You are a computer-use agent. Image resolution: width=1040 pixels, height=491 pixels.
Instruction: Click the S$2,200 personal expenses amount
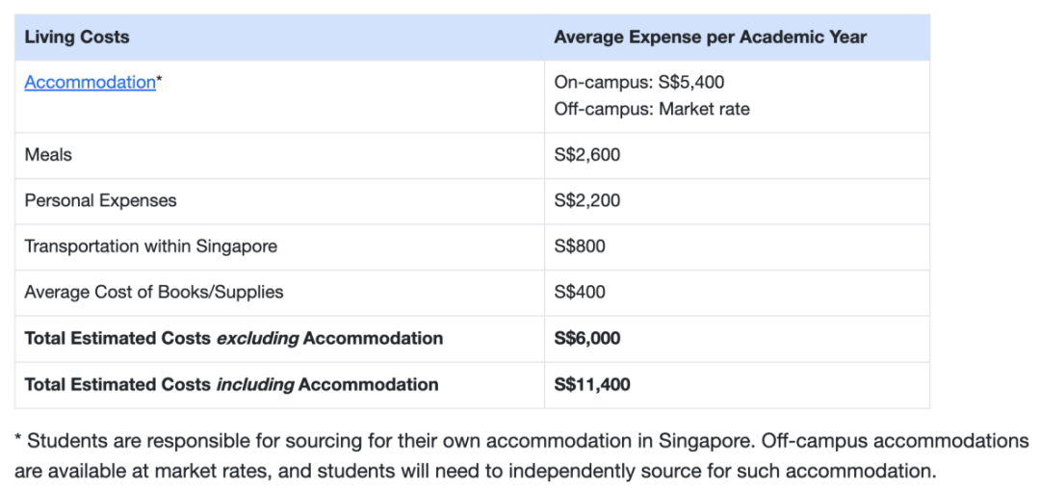click(x=587, y=201)
